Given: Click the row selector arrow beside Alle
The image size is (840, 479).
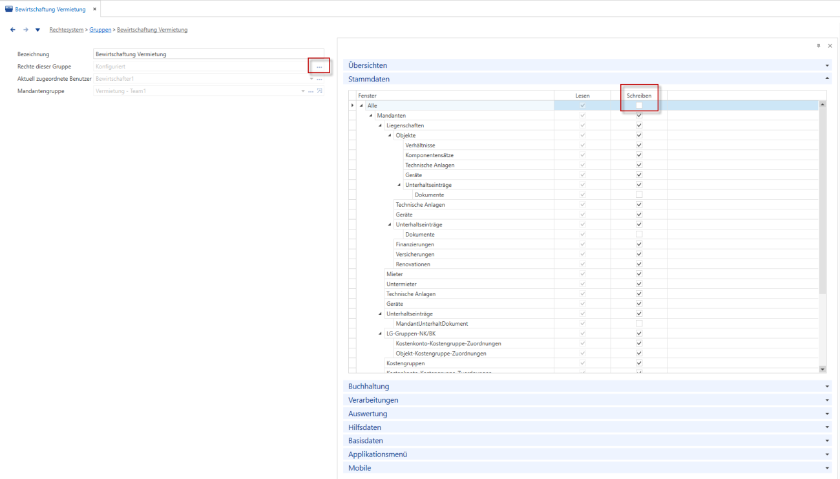Looking at the screenshot, I should coord(352,105).
